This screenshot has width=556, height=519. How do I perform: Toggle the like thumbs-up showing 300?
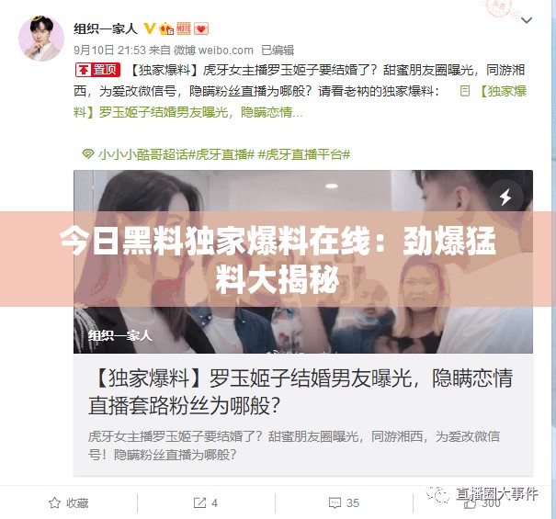tap(482, 502)
